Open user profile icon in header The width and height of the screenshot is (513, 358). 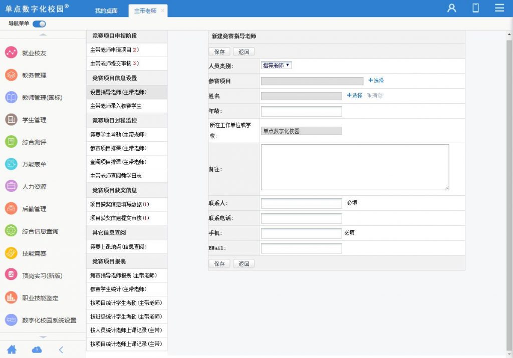[x=452, y=8]
